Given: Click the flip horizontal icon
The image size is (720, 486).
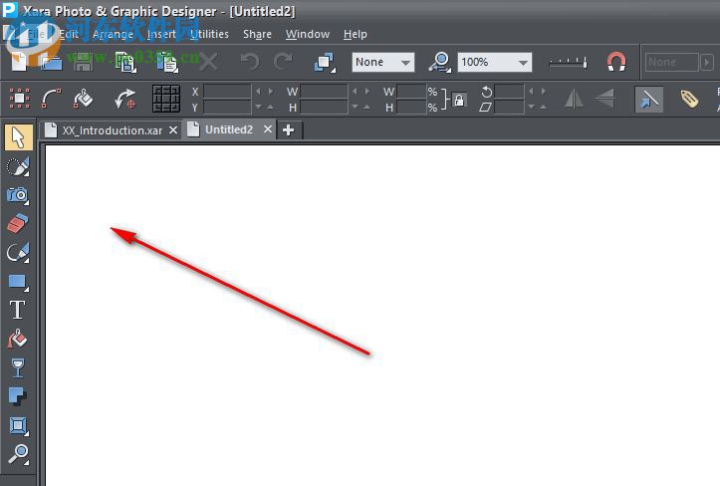Looking at the screenshot, I should (x=574, y=99).
